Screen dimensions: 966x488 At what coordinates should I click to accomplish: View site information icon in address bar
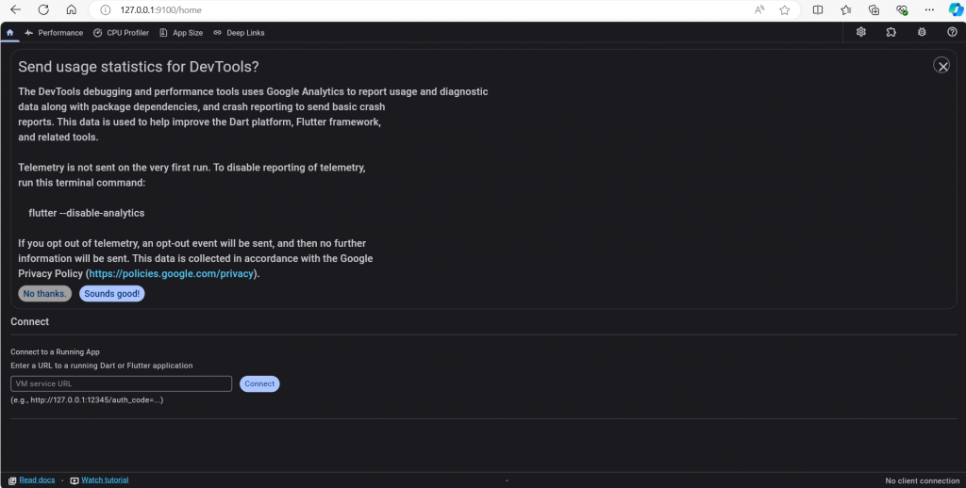point(106,9)
